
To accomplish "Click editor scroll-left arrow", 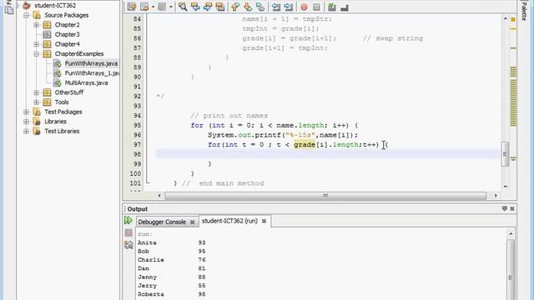I will coord(159,196).
